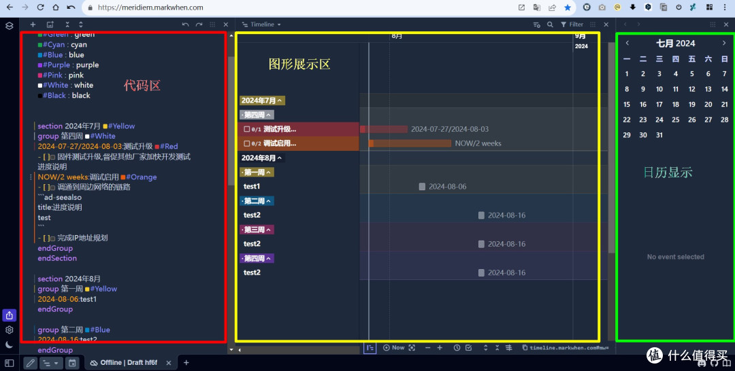735x371 pixels.
Task: Collapse the gray 第四周 group under 2024年7月
Action: [257, 115]
